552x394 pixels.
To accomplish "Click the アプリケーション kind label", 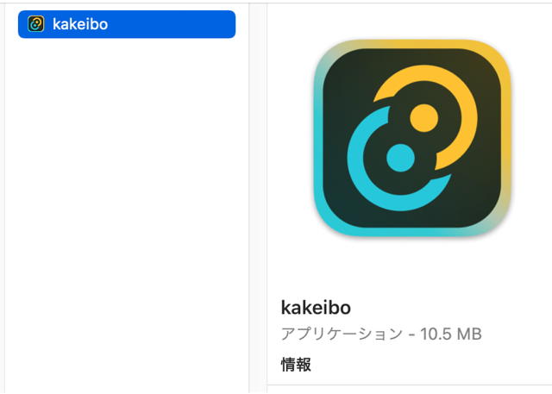I will (342, 334).
